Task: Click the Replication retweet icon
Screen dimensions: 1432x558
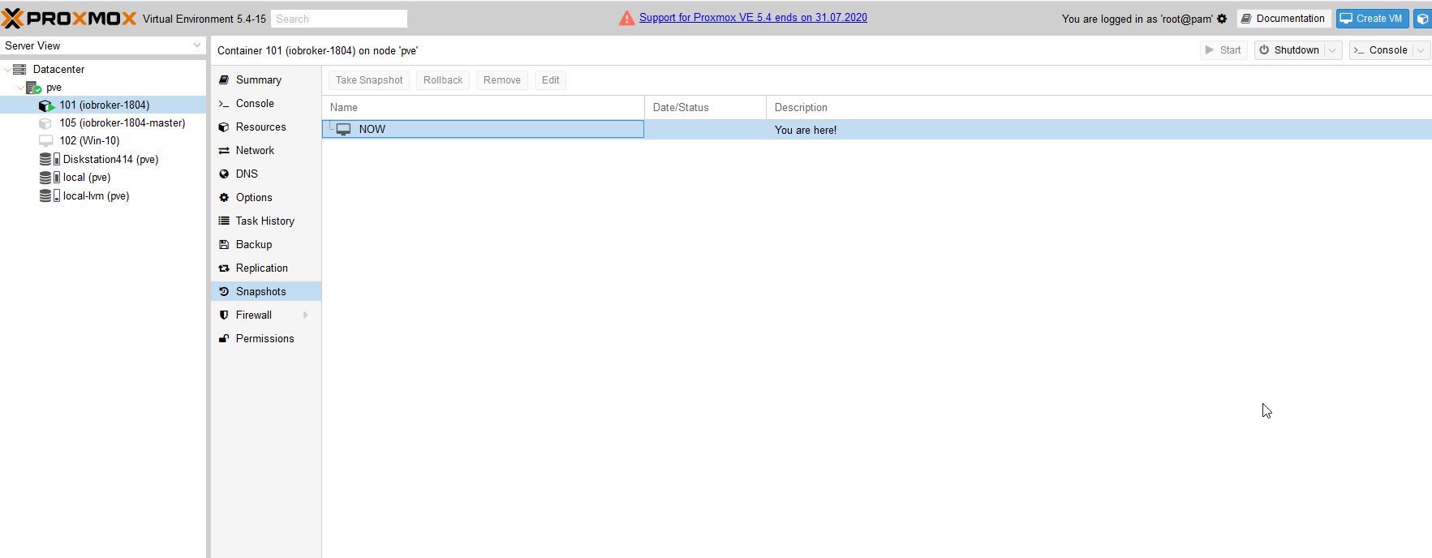Action: 224,268
